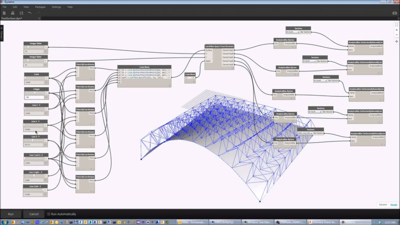Cancel the running computation

[x=33, y=214]
